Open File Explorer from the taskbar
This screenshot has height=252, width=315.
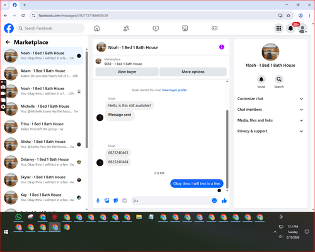tap(139, 217)
